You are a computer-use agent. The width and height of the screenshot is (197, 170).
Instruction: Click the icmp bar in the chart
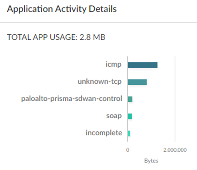click(143, 65)
